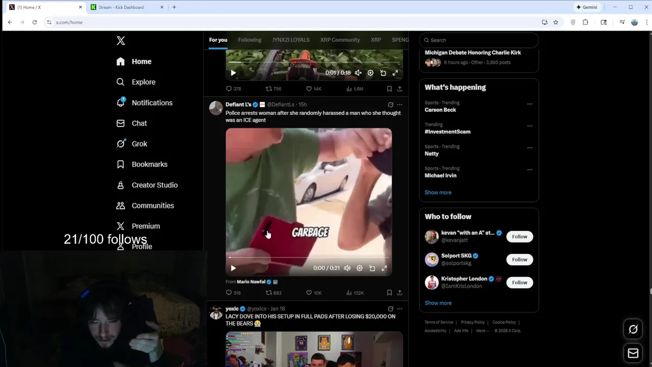Play the top partially visible video

[x=233, y=73]
